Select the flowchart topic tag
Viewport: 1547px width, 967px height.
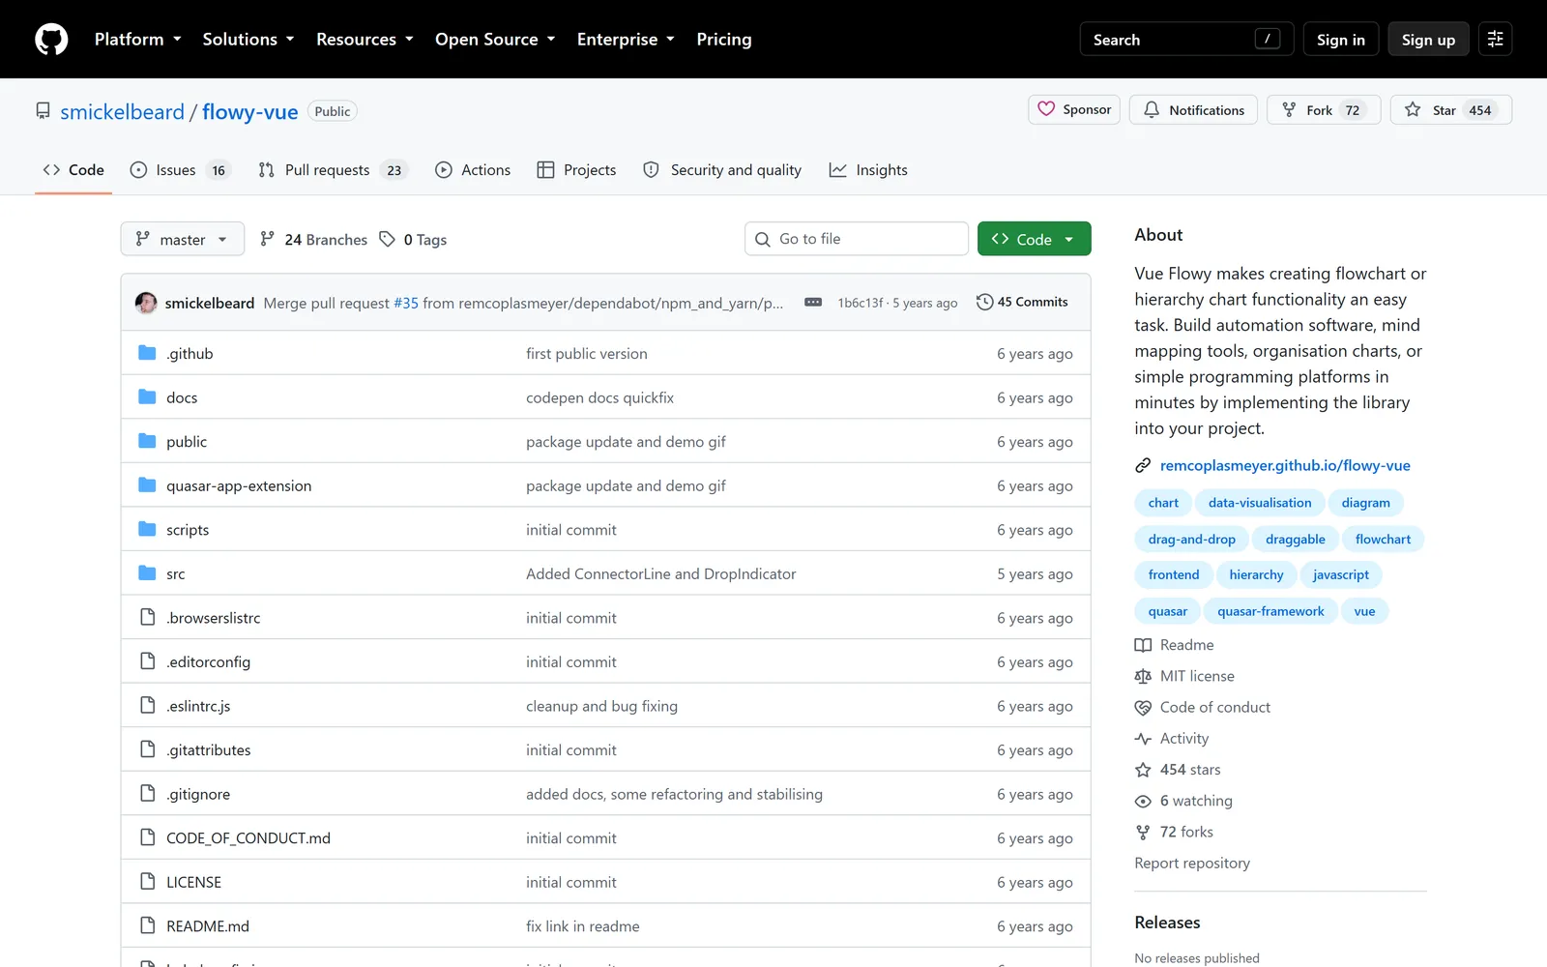tap(1383, 540)
